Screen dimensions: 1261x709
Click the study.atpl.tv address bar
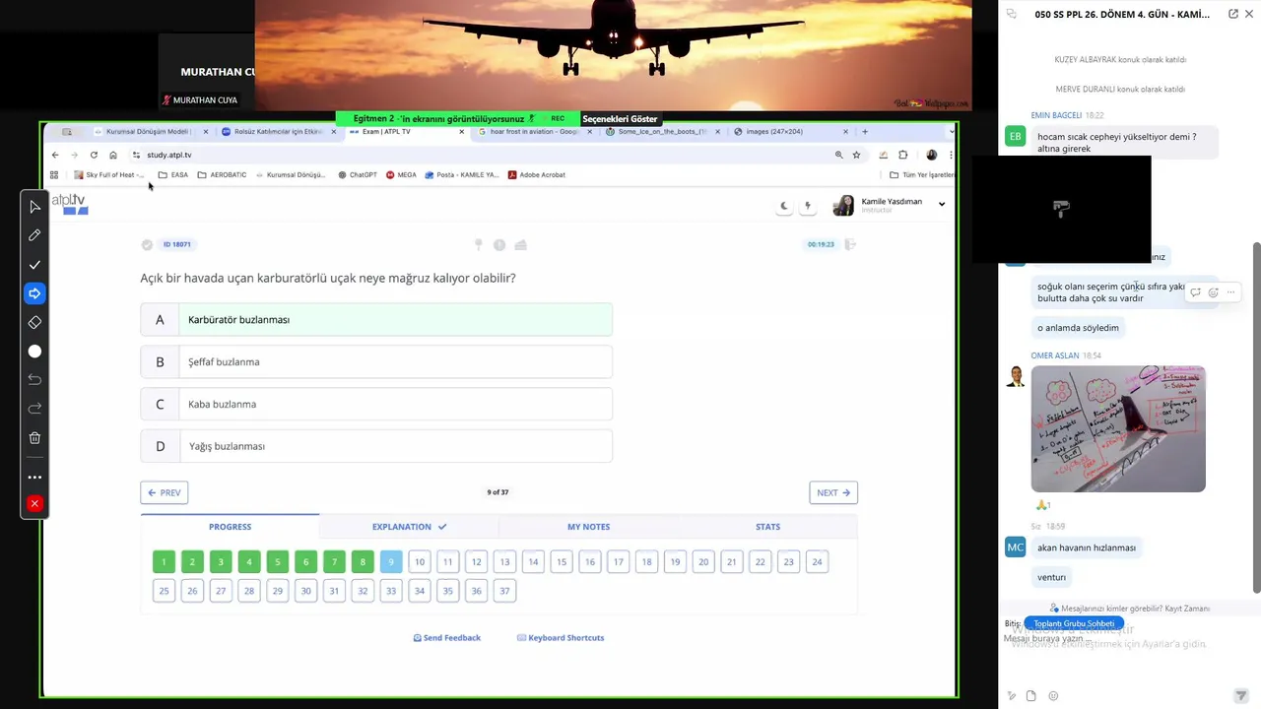click(x=483, y=155)
